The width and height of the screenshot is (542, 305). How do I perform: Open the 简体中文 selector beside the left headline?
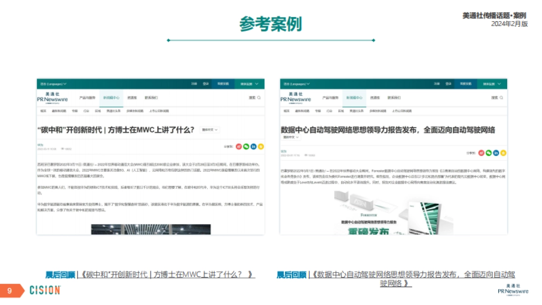pyautogui.click(x=208, y=130)
